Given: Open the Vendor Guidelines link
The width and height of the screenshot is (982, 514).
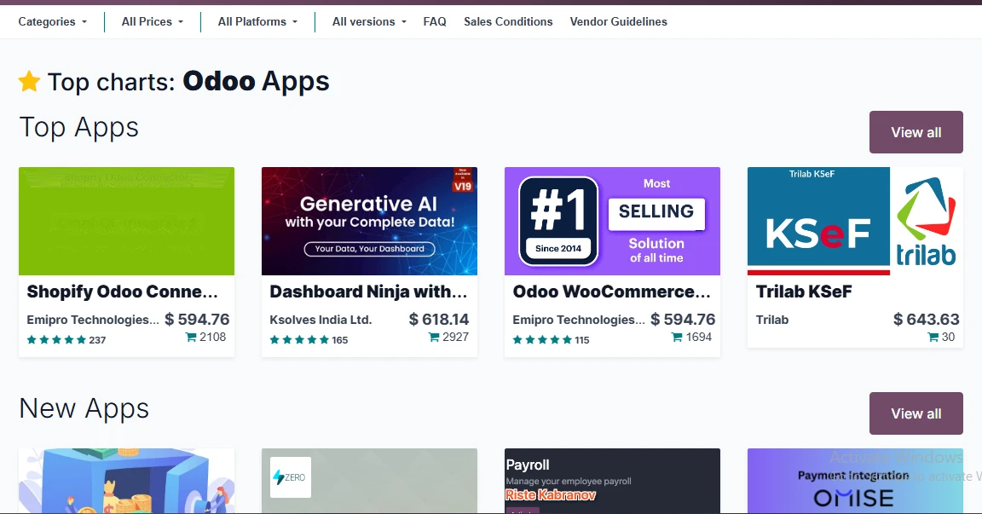Looking at the screenshot, I should (619, 21).
